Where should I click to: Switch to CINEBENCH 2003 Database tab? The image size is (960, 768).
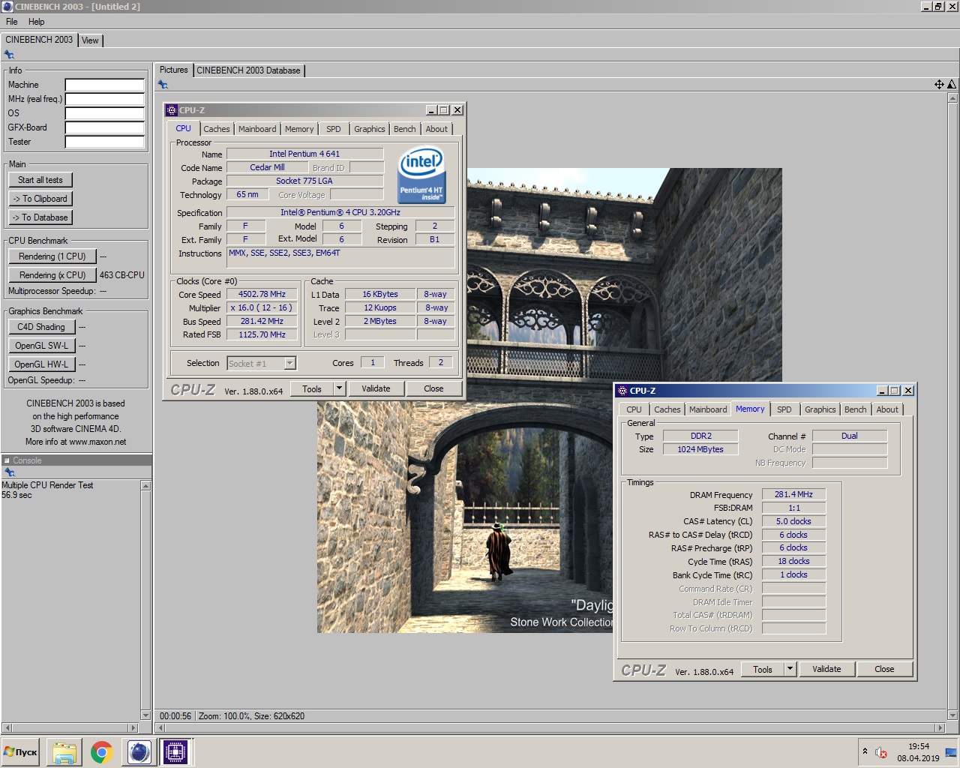coord(248,70)
